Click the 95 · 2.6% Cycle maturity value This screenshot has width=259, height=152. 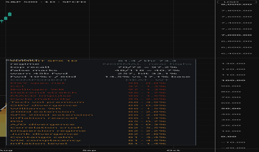pyautogui.click(x=147, y=99)
